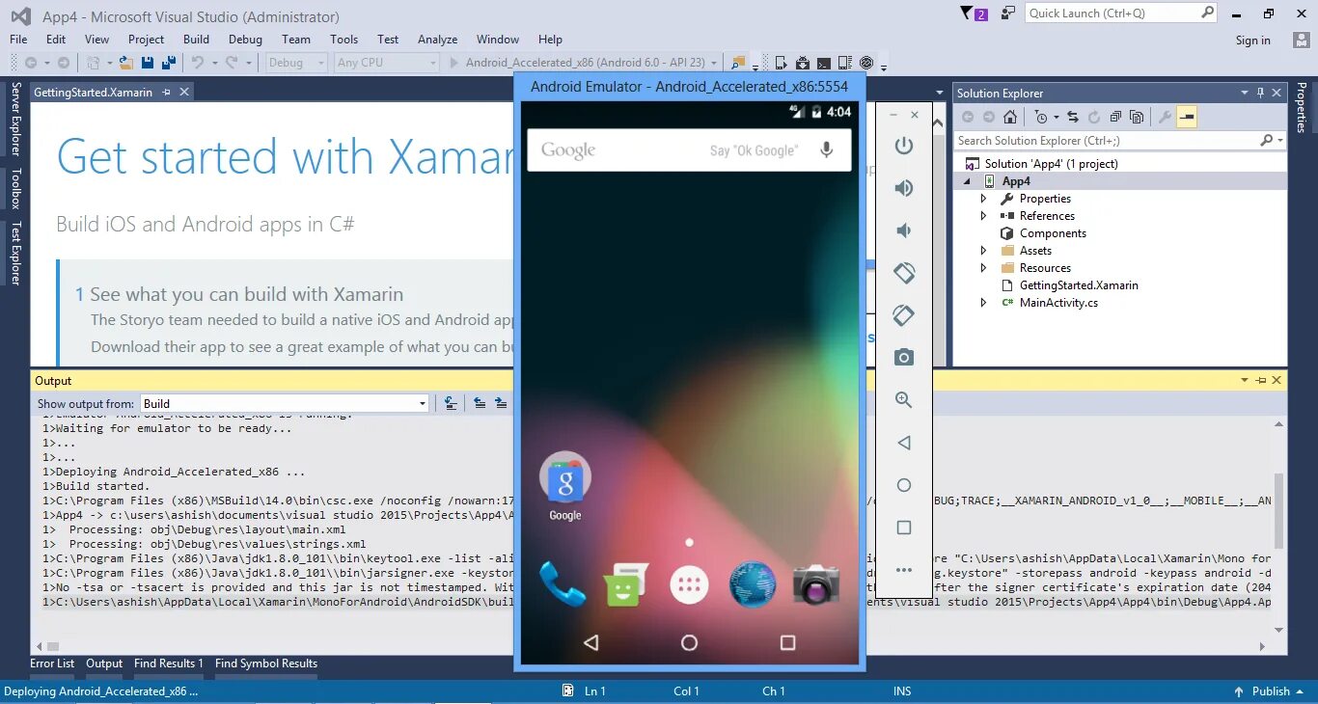Rotate emulator right using rotate icon
This screenshot has width=1318, height=704.
tap(904, 315)
